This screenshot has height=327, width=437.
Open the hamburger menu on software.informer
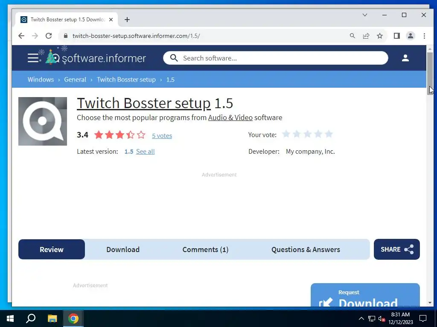(x=33, y=58)
